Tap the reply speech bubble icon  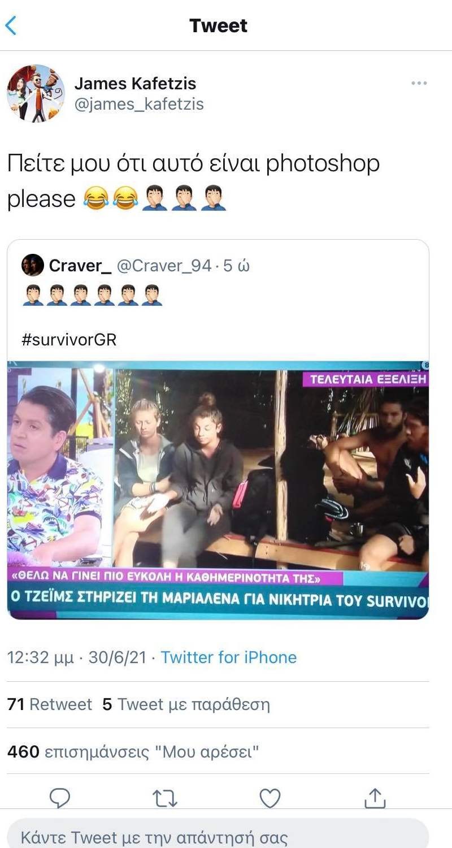click(60, 798)
